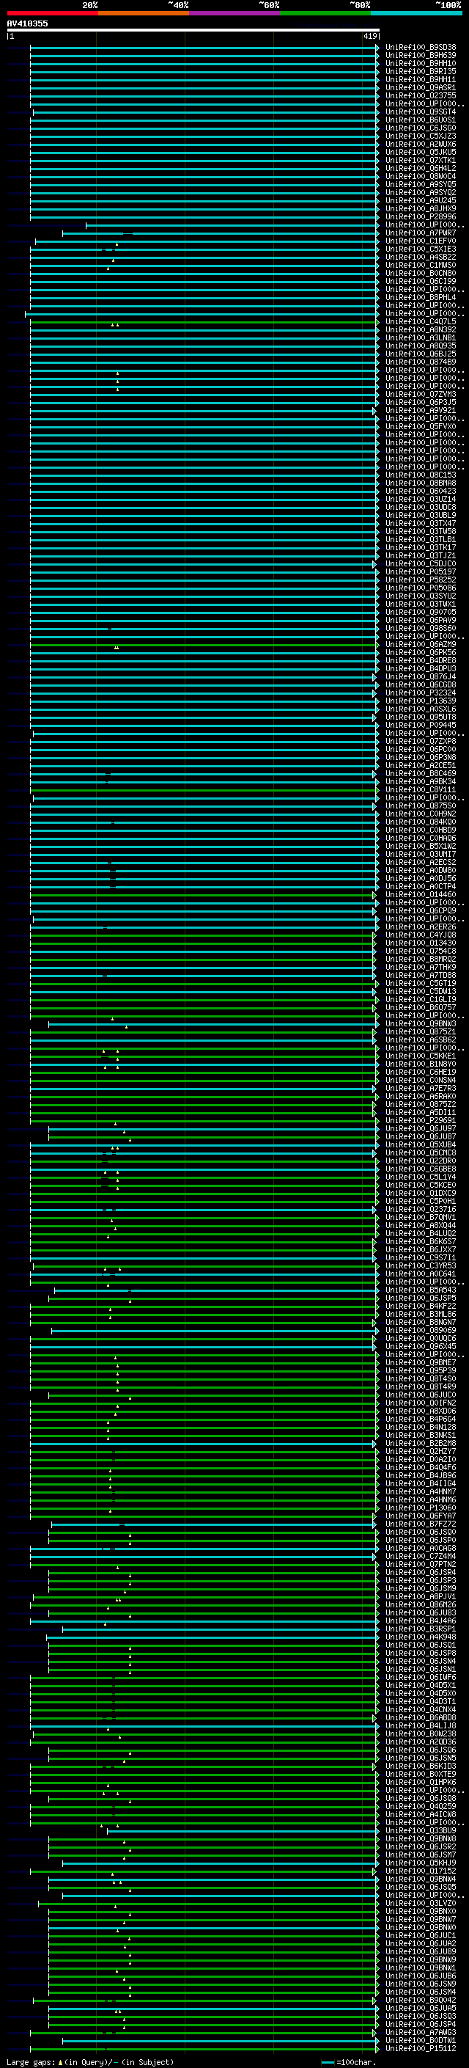Click the UniRef100_Q7XTK1 label
Image resolution: width=469 pixels, height=2068 pixels.
[421, 161]
